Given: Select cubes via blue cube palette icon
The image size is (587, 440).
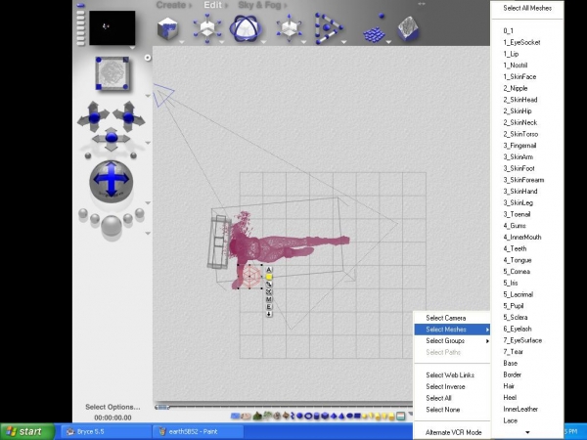Looking at the screenshot, I should point(325,416).
